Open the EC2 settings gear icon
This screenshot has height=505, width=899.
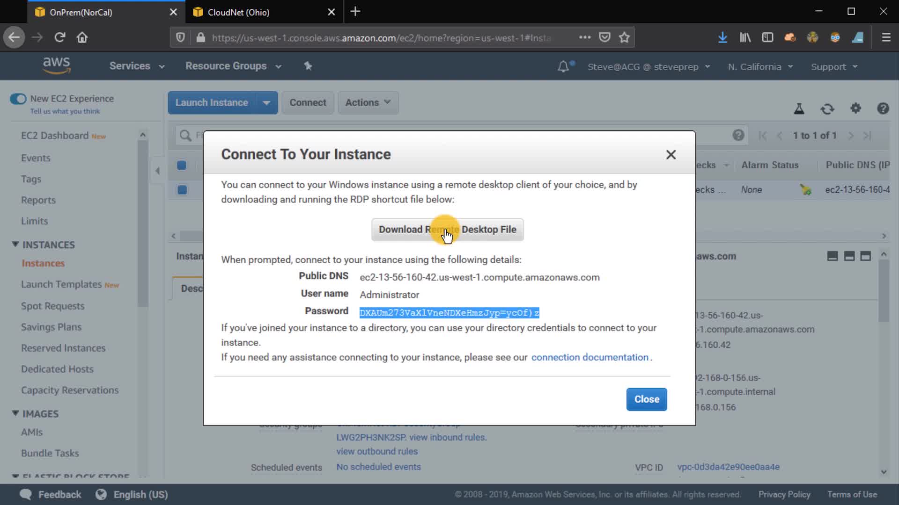[855, 108]
